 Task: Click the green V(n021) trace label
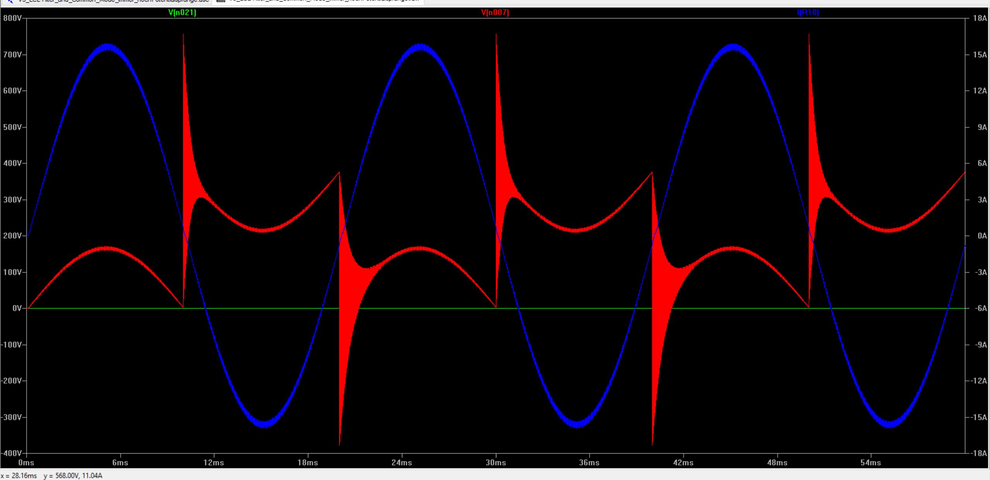click(182, 13)
